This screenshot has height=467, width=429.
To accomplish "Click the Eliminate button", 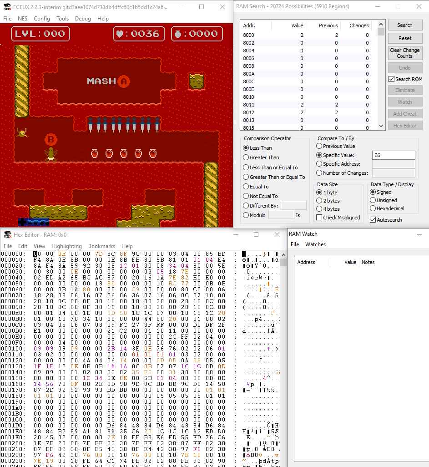I will tap(405, 90).
